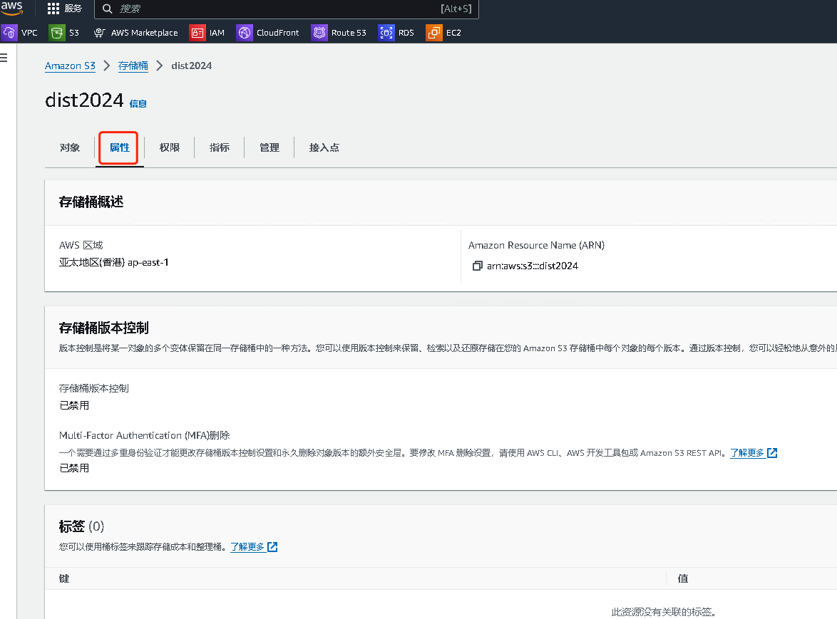Click the RDS shortcut icon

[386, 33]
